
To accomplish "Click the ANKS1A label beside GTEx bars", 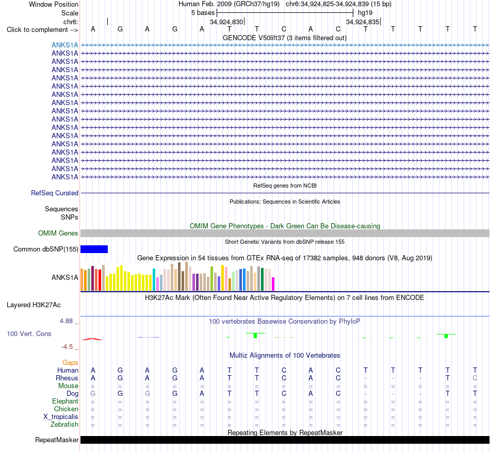I will (x=64, y=277).
